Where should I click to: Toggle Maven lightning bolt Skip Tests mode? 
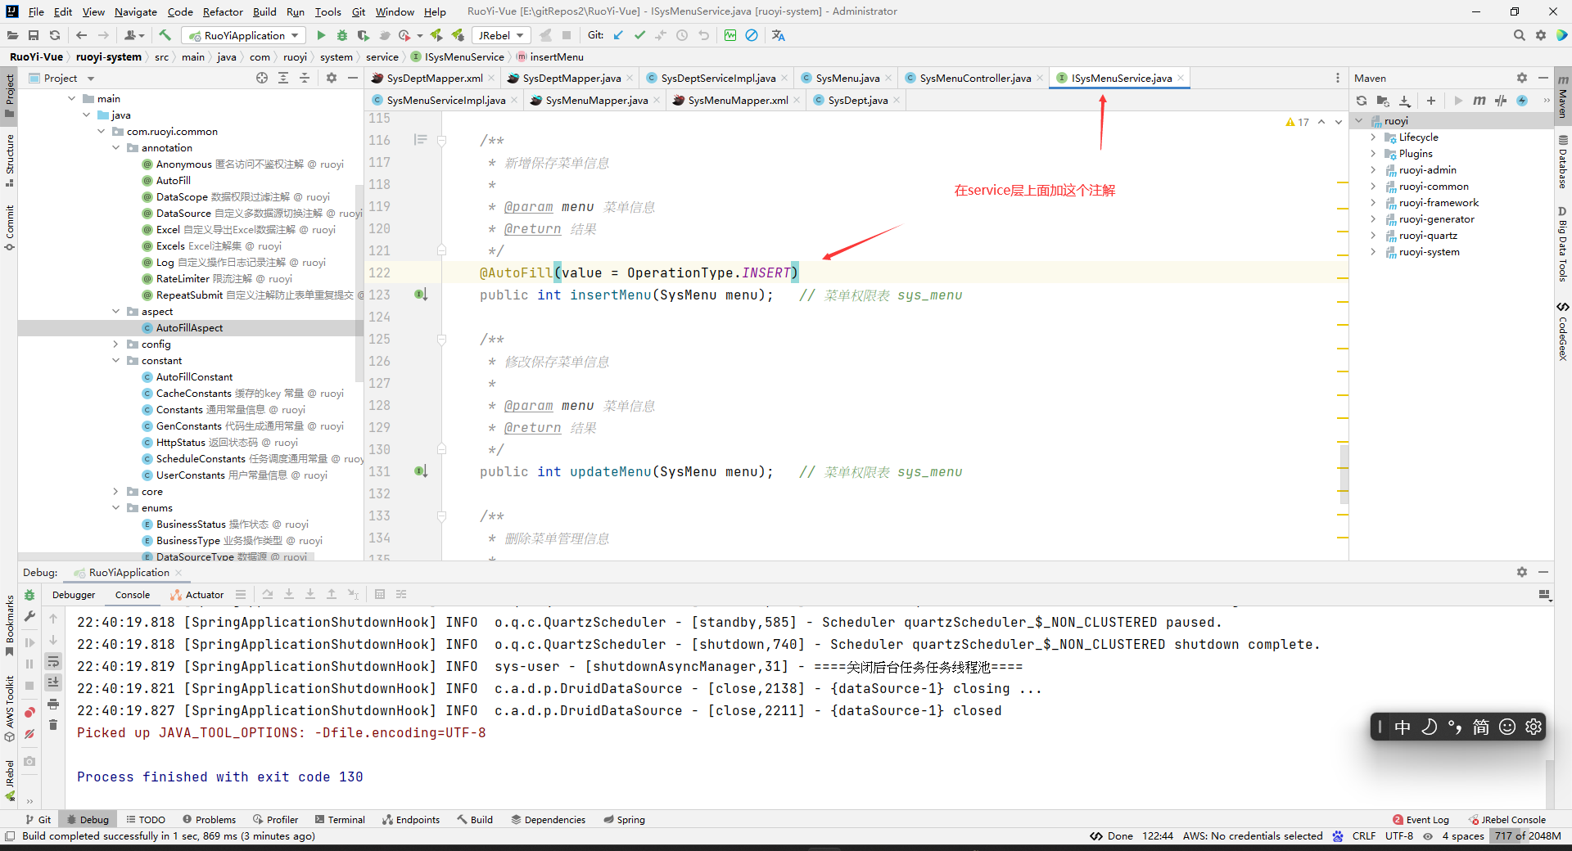pyautogui.click(x=1522, y=101)
